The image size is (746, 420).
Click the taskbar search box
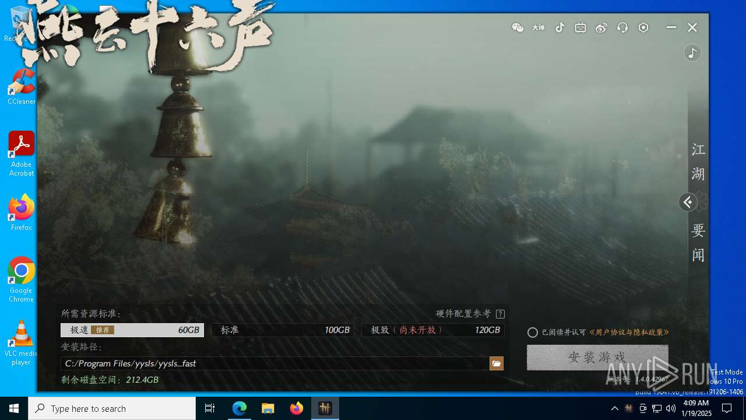coord(112,408)
